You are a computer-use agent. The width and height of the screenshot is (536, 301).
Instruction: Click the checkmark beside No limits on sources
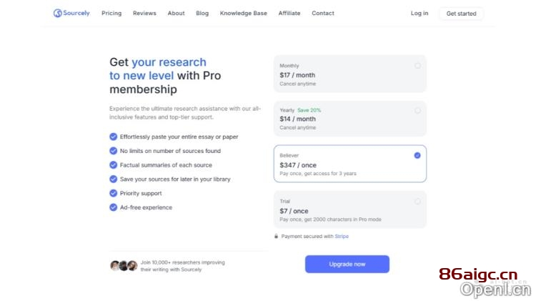tap(113, 151)
